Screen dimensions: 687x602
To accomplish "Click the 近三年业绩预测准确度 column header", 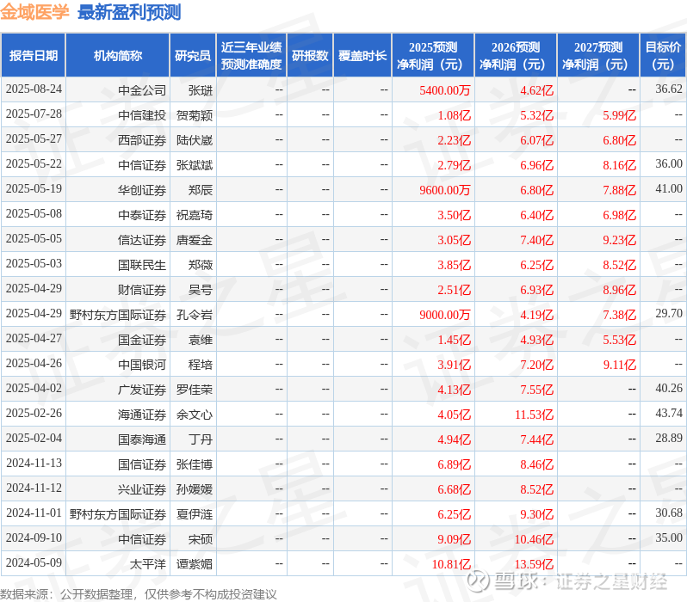I will pyautogui.click(x=251, y=56).
